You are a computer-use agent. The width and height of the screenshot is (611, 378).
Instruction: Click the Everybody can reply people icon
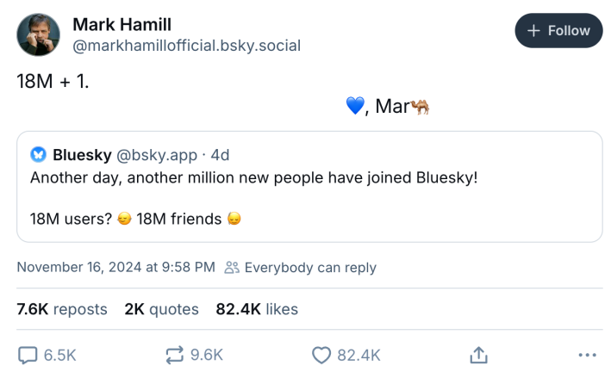click(x=231, y=268)
